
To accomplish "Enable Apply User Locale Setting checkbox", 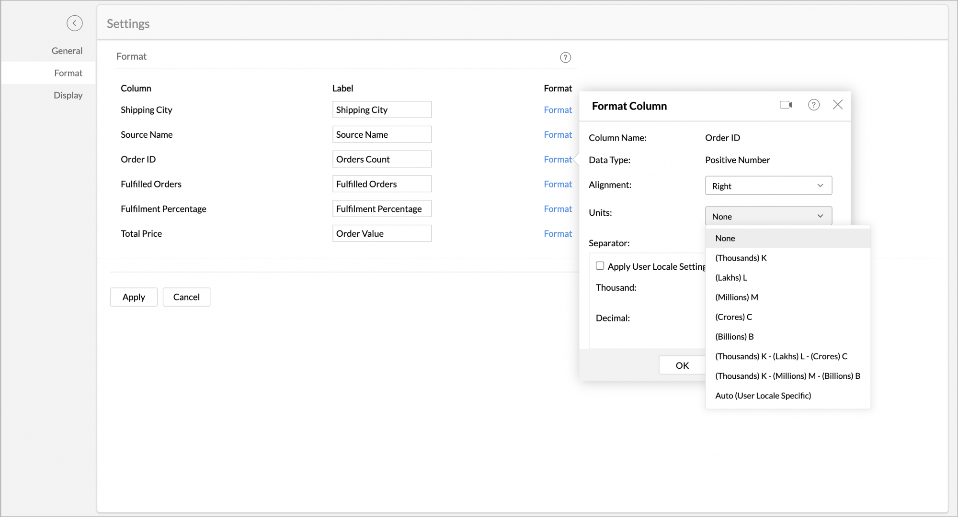I will point(600,266).
